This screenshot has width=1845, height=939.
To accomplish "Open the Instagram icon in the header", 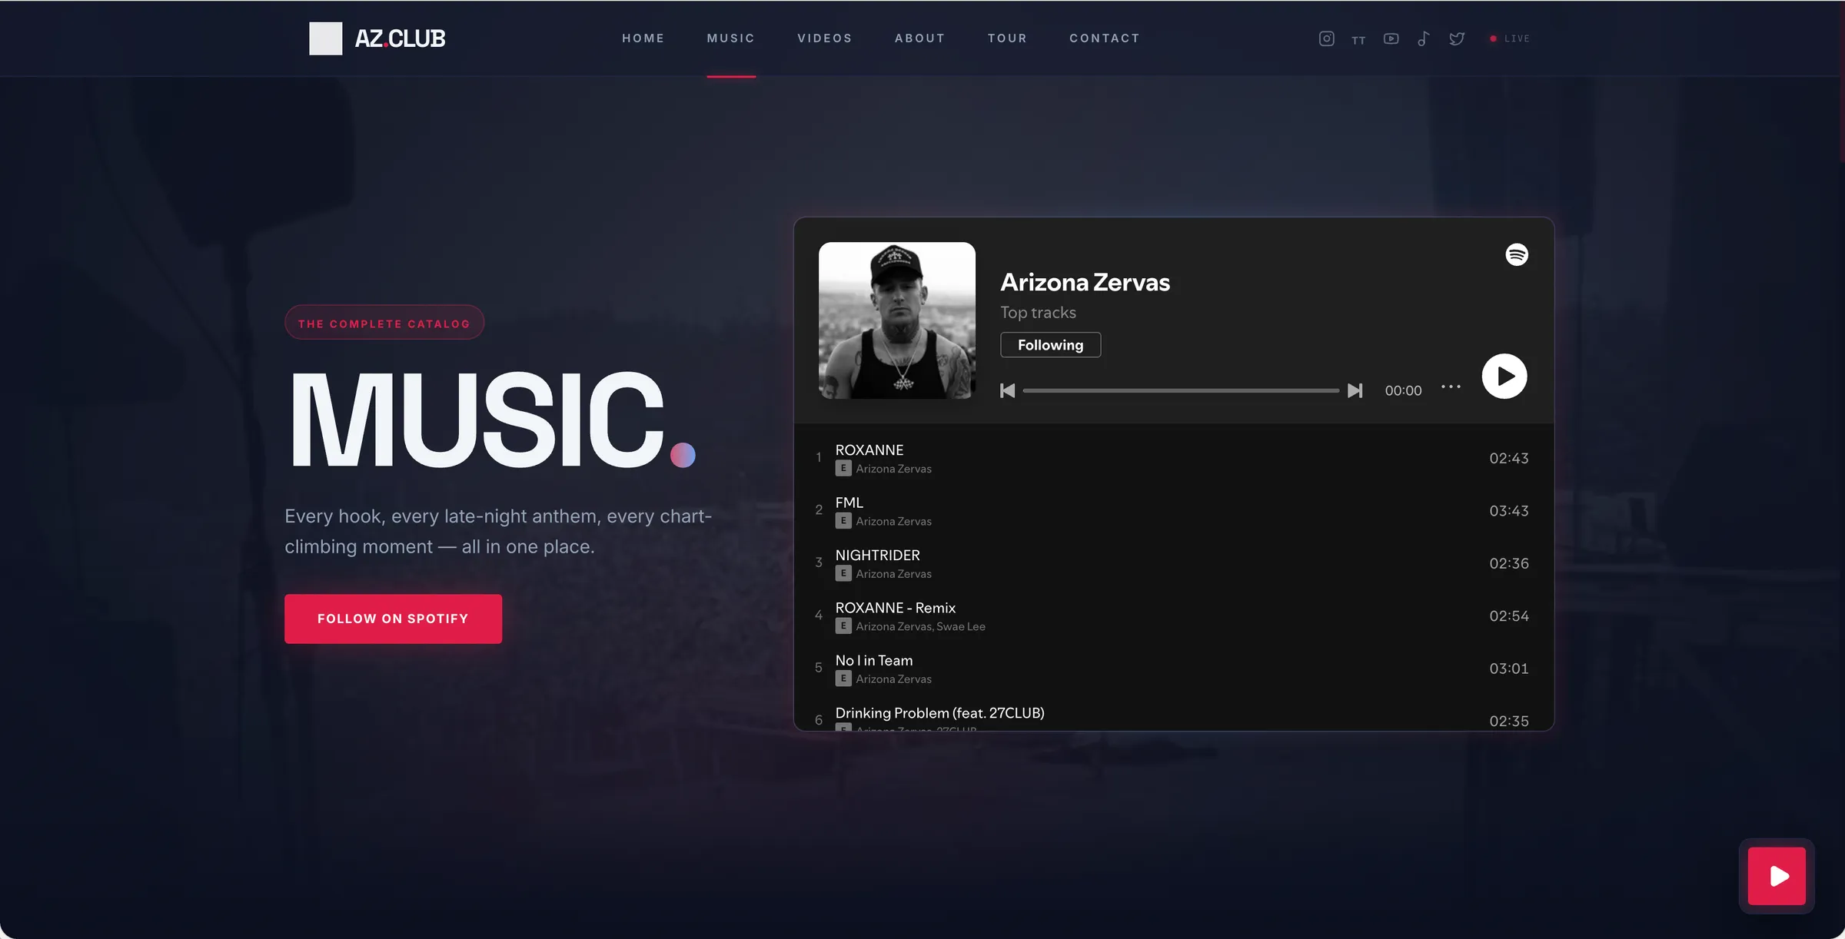I will coord(1326,38).
